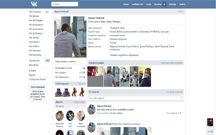Click 'добавить фотографии' link
This screenshot has width=216, height=135.
pos(172,63)
